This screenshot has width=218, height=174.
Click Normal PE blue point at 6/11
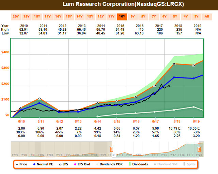click(x=40, y=103)
